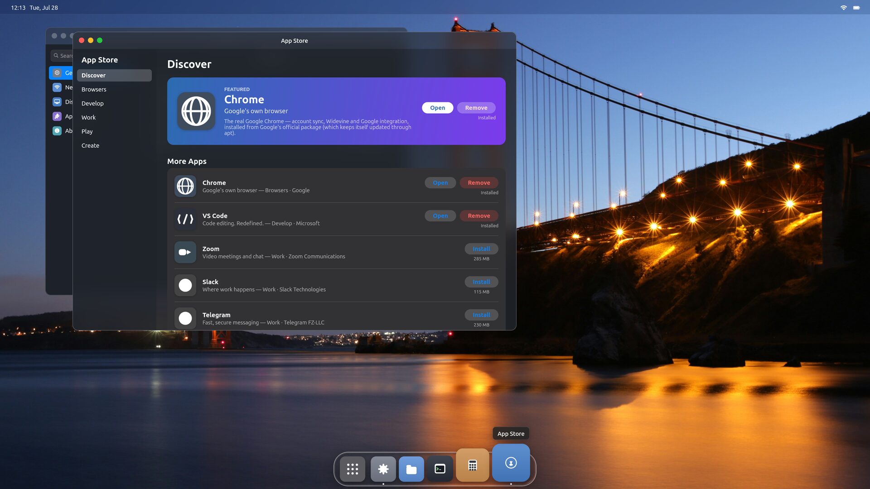This screenshot has width=870, height=489.
Task: Click the 'More Apps' heading
Action: point(187,161)
